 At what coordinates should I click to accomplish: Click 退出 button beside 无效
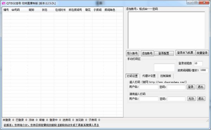pyautogui.click(x=201, y=99)
